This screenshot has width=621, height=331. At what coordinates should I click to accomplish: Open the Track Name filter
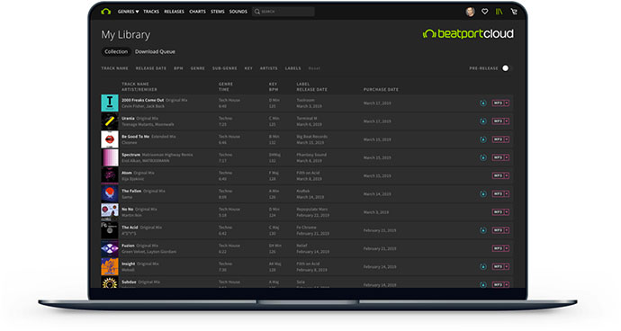coord(114,68)
